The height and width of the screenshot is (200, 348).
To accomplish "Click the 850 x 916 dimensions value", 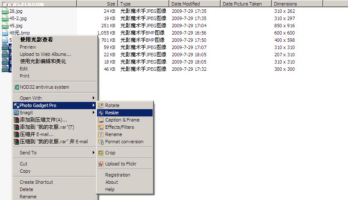I will tap(285, 26).
